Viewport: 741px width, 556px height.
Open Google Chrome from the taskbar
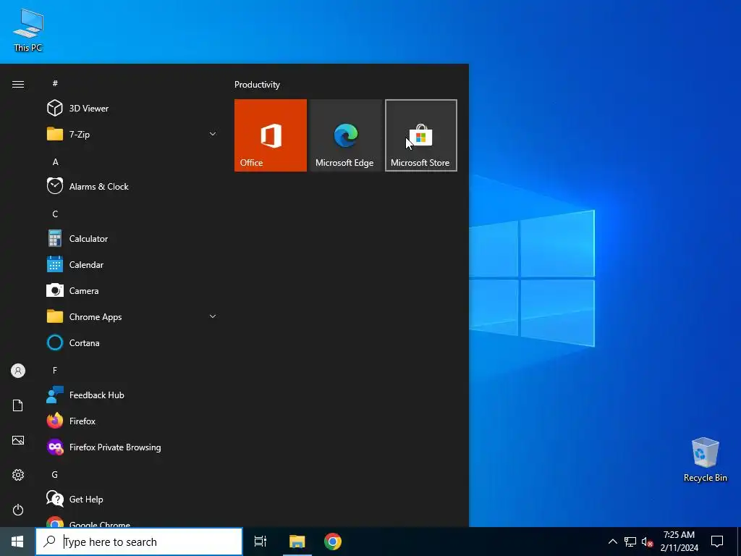coord(333,542)
